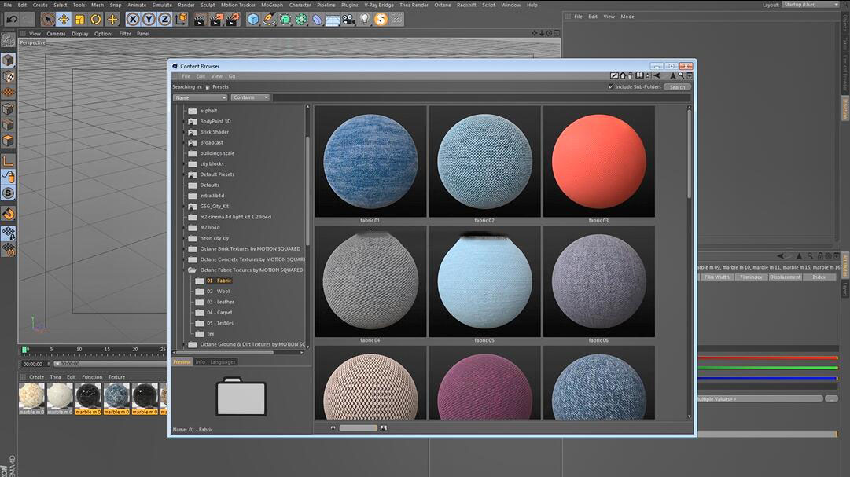Switch to Texture mode checkered cube
850x477 pixels.
[8, 76]
